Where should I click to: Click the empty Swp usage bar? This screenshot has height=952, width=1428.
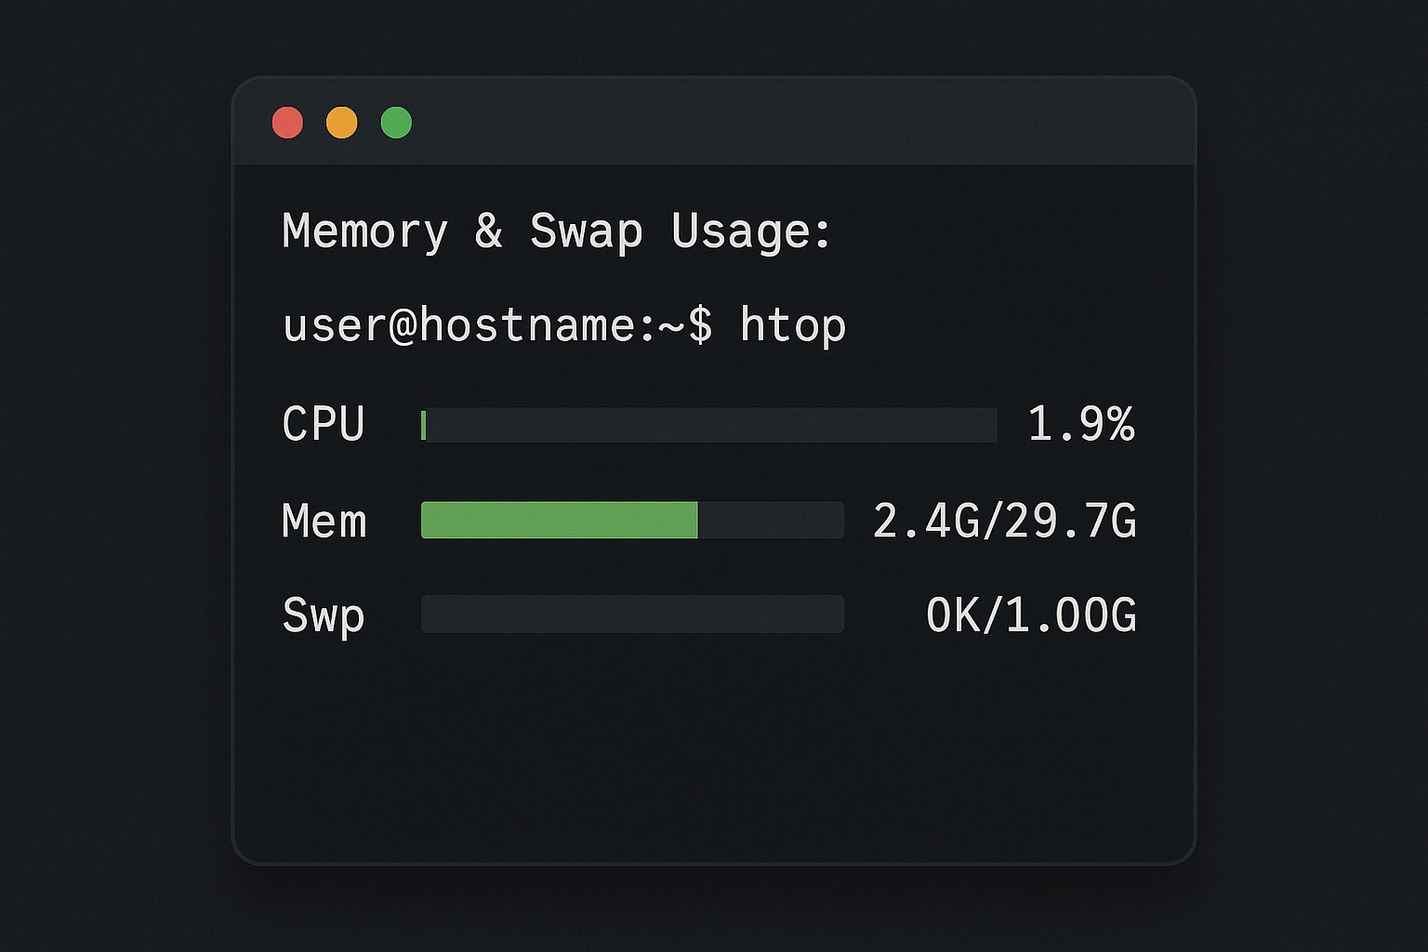point(632,615)
